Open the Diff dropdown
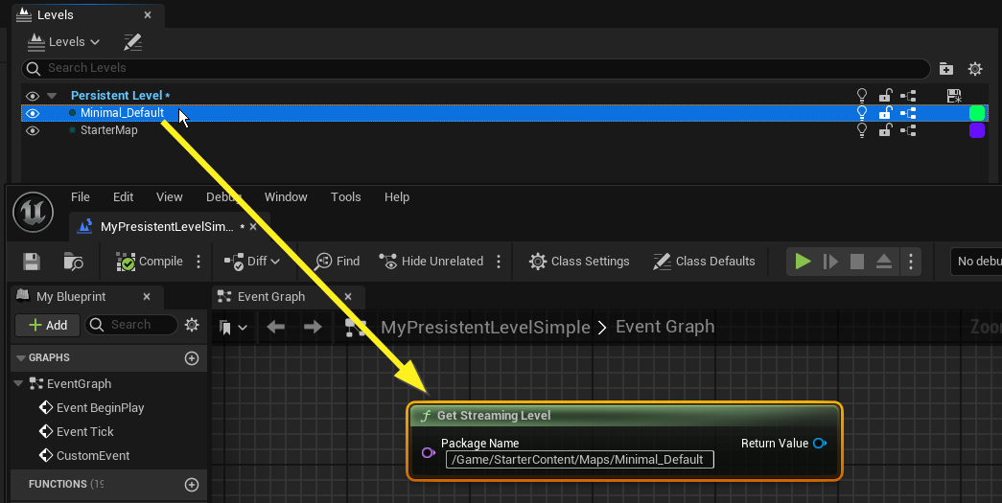1002x503 pixels. click(252, 262)
